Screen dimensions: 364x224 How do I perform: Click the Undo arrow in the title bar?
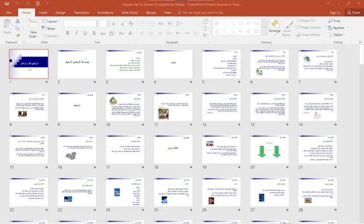point(17,4)
